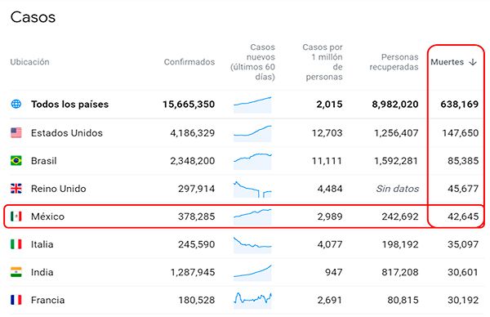Select the Ubicación column header
This screenshot has width=490, height=317.
pos(29,62)
